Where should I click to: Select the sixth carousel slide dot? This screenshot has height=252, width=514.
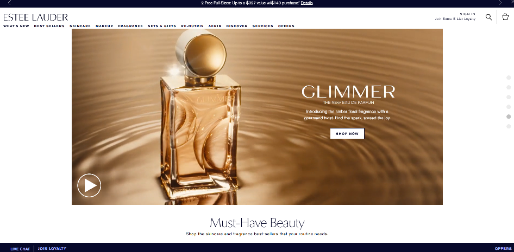coord(509,126)
